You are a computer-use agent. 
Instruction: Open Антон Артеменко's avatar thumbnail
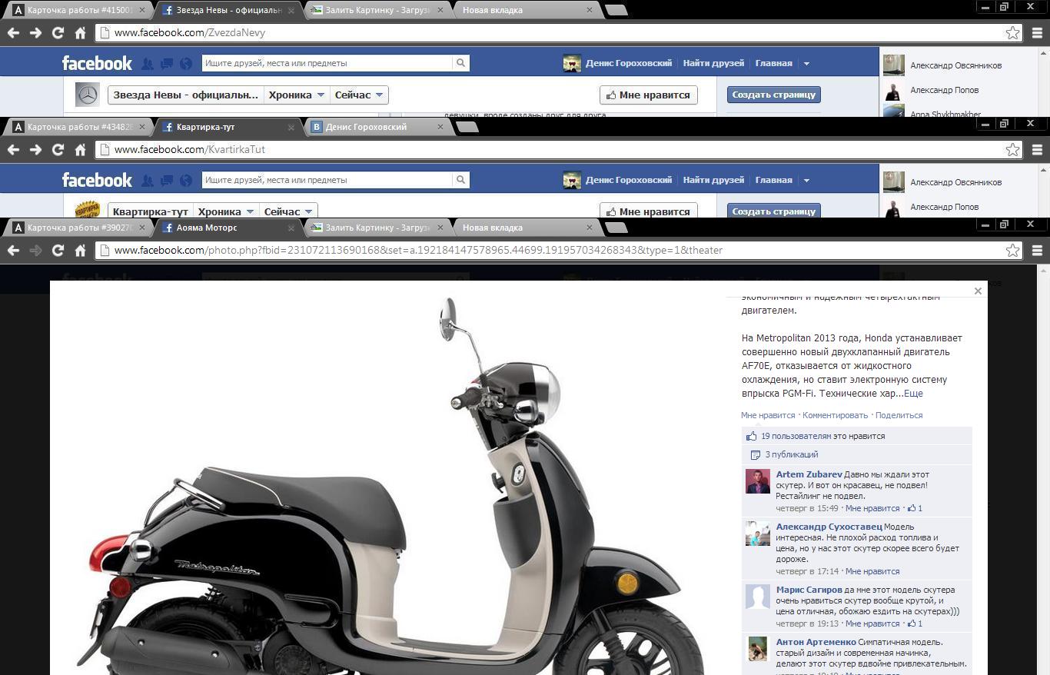[x=757, y=649]
